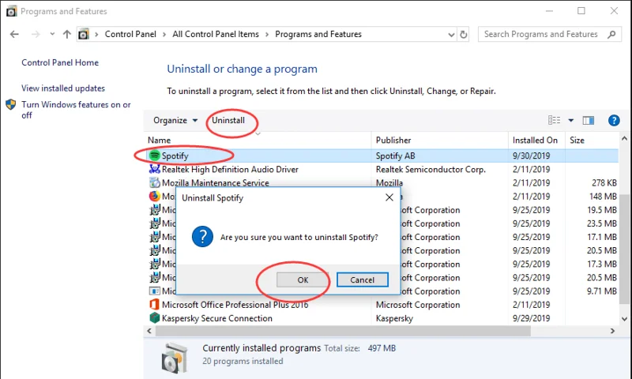Click Cancel in the Uninstall Spotify dialog
The width and height of the screenshot is (632, 379).
(363, 280)
